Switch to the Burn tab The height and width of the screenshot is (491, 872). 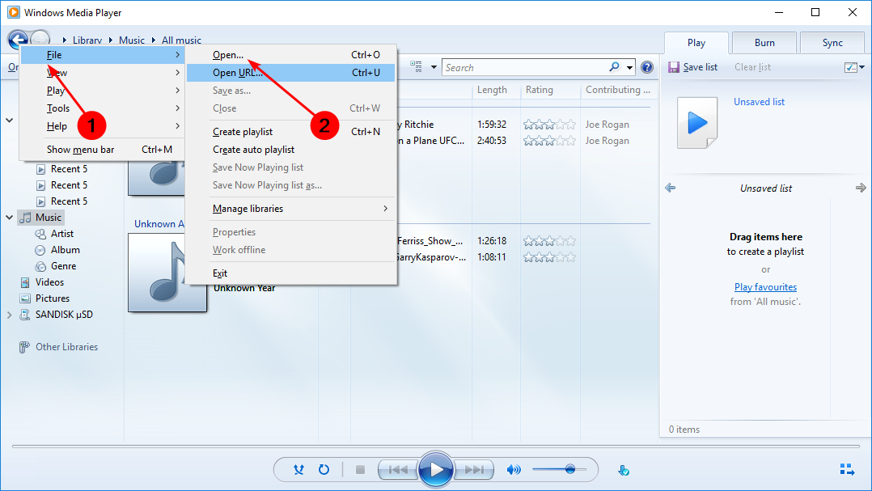764,43
